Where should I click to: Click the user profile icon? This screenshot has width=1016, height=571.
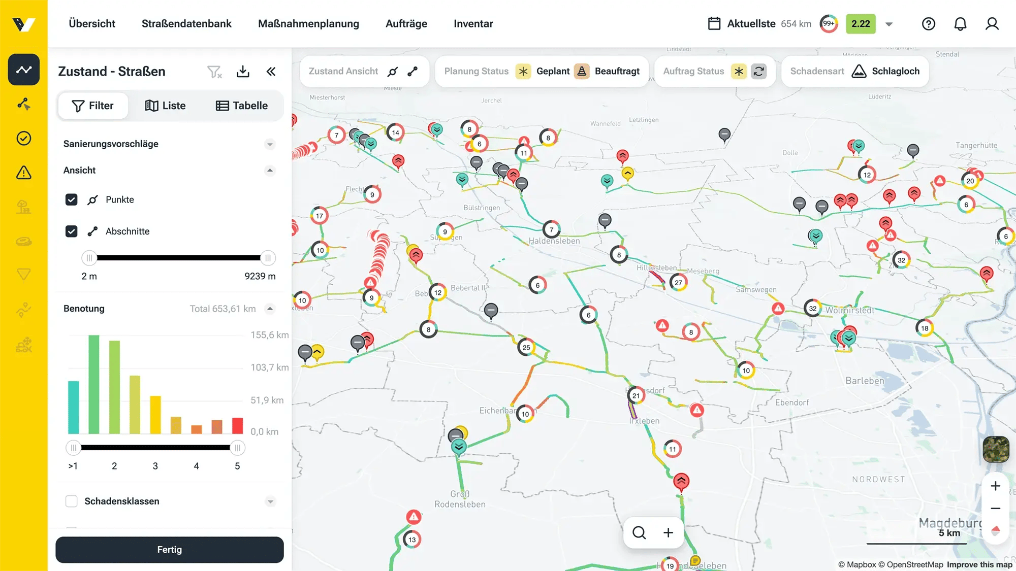pyautogui.click(x=992, y=23)
